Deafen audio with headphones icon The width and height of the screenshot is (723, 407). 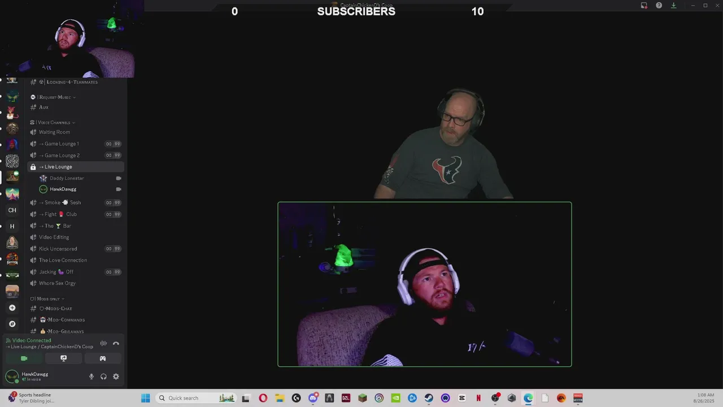[103, 376]
